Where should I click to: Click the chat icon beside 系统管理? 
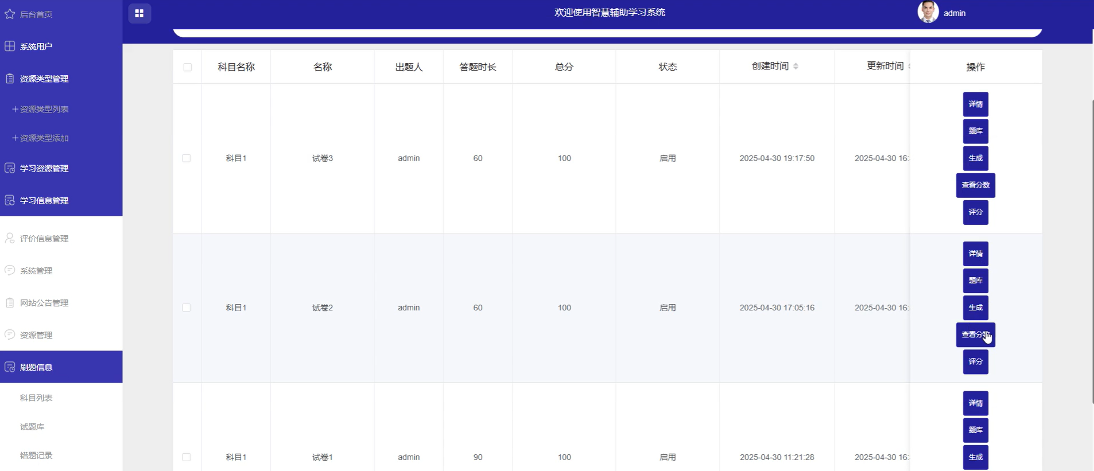tap(10, 270)
